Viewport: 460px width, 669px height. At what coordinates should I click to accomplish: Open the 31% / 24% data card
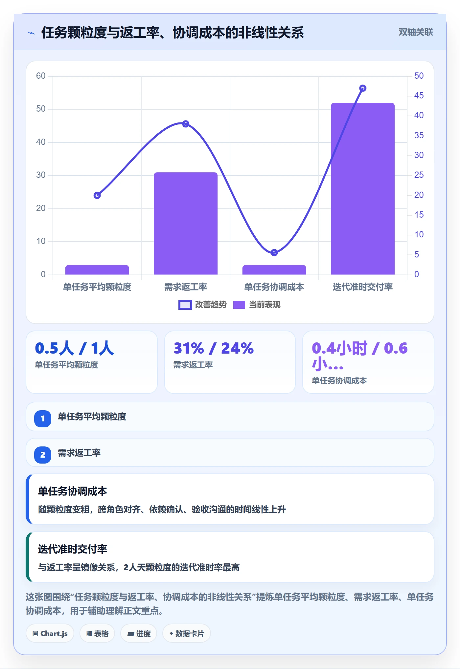(230, 362)
